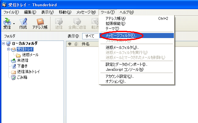Click the 受信 (Get Mail) toolbar icon
This screenshot has height=123, width=198.
tap(7, 22)
